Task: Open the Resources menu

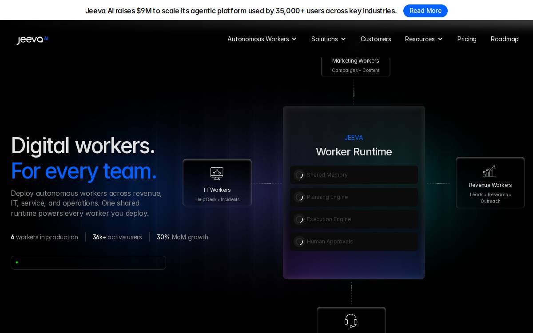Action: coord(424,39)
